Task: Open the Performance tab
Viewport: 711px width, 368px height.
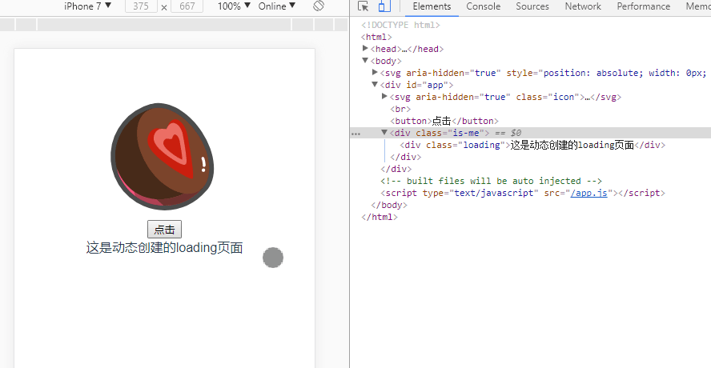Action: (x=644, y=6)
